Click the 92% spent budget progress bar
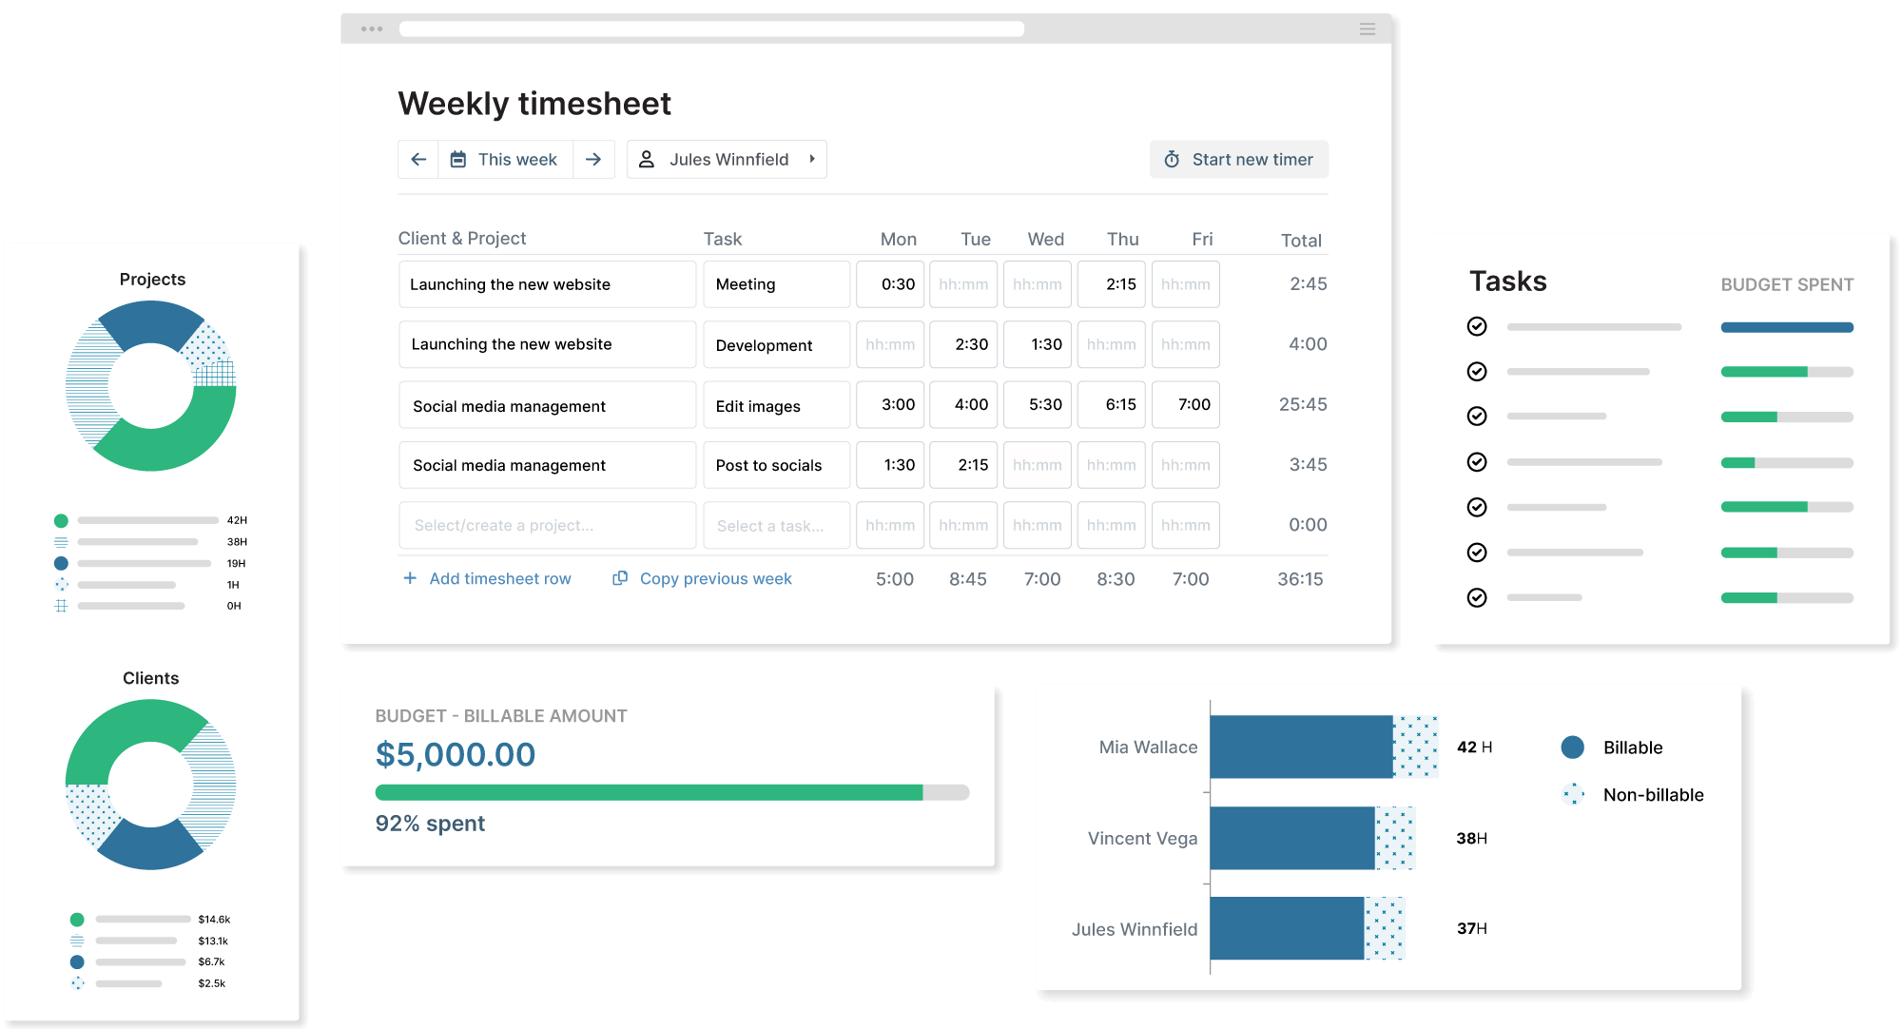The width and height of the screenshot is (1902, 1029). [671, 792]
